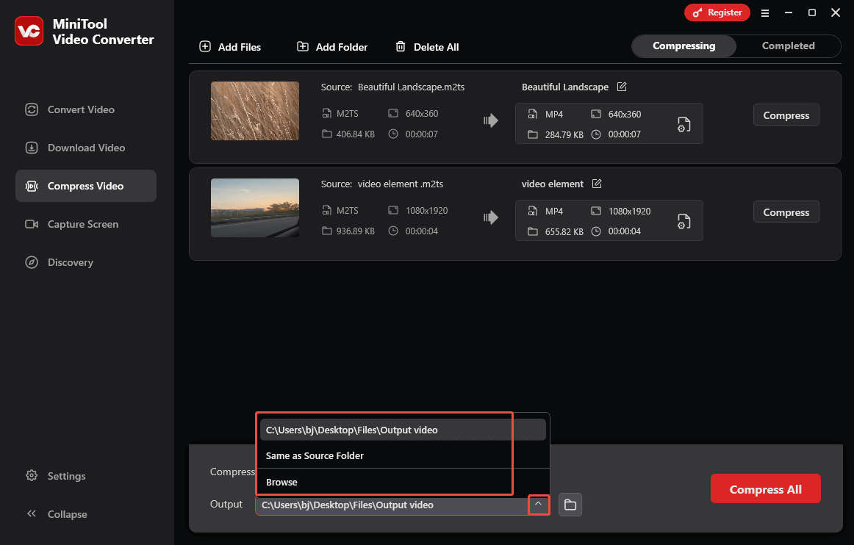The height and width of the screenshot is (545, 854).
Task: Click the Discovery compass icon
Action: 32,262
